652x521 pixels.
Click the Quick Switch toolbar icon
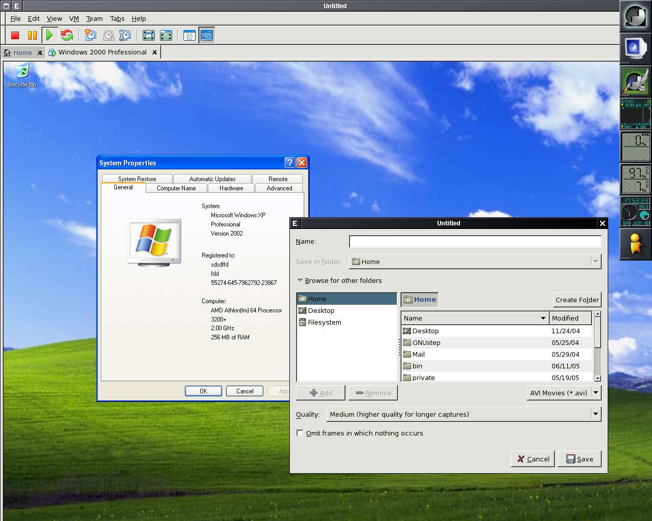[x=166, y=35]
